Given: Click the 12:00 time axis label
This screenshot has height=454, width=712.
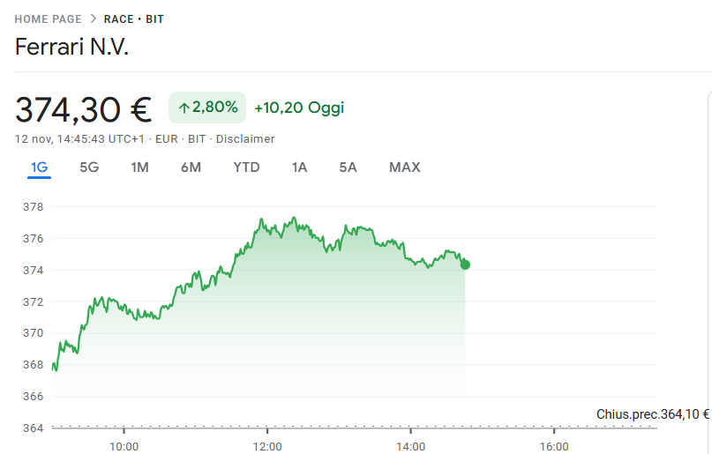Looking at the screenshot, I should [267, 446].
